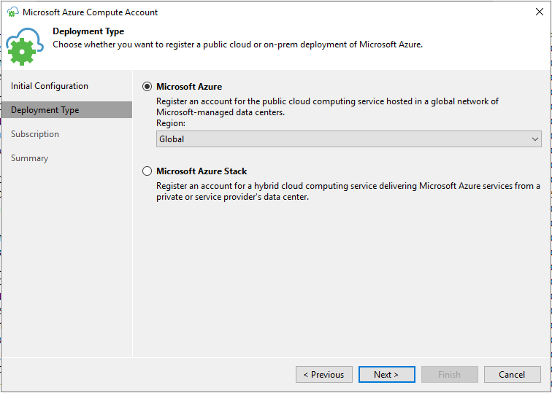The image size is (552, 393).
Task: Select the Microsoft Azure radio button
Action: [x=147, y=87]
